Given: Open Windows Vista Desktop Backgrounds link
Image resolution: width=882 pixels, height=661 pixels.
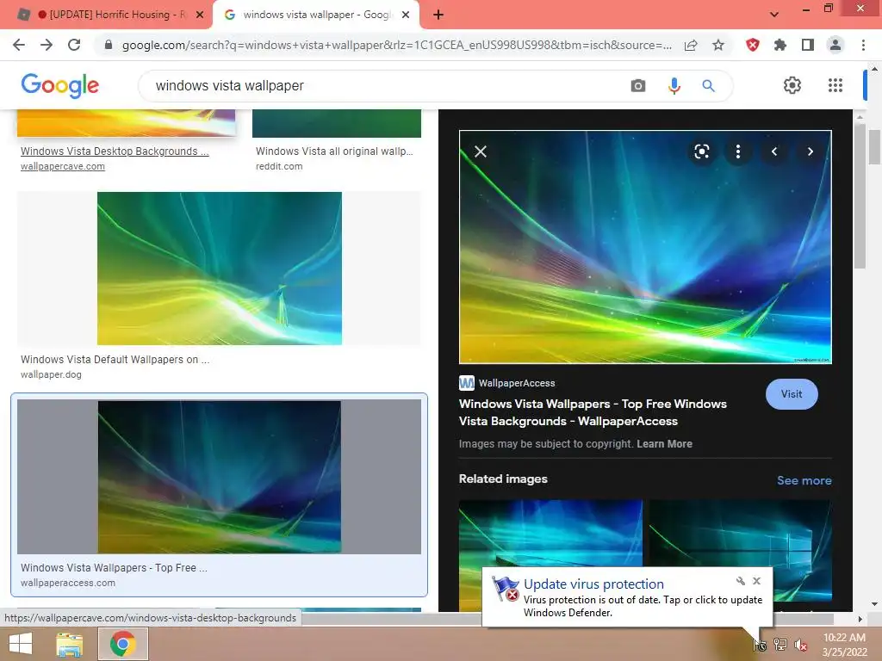Looking at the screenshot, I should [x=115, y=151].
